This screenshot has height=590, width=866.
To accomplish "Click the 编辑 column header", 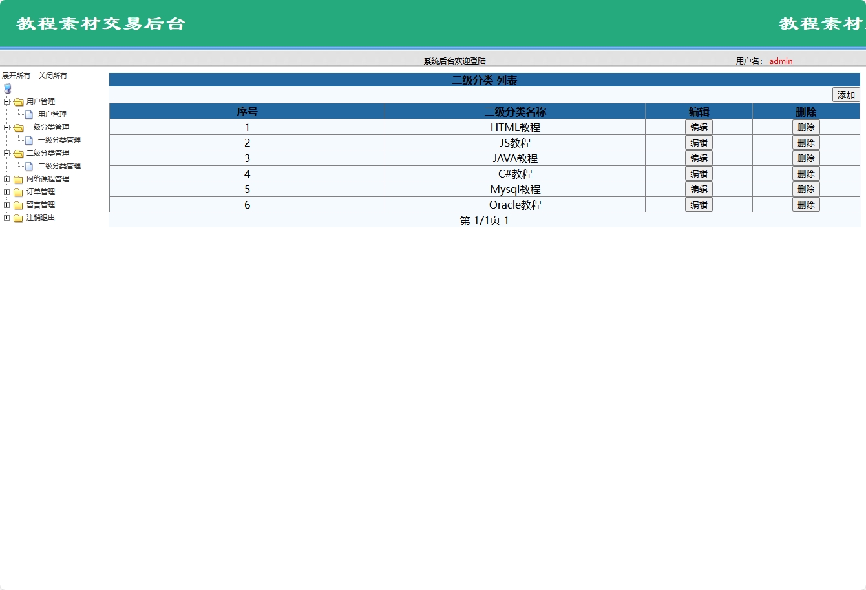I will tap(699, 112).
